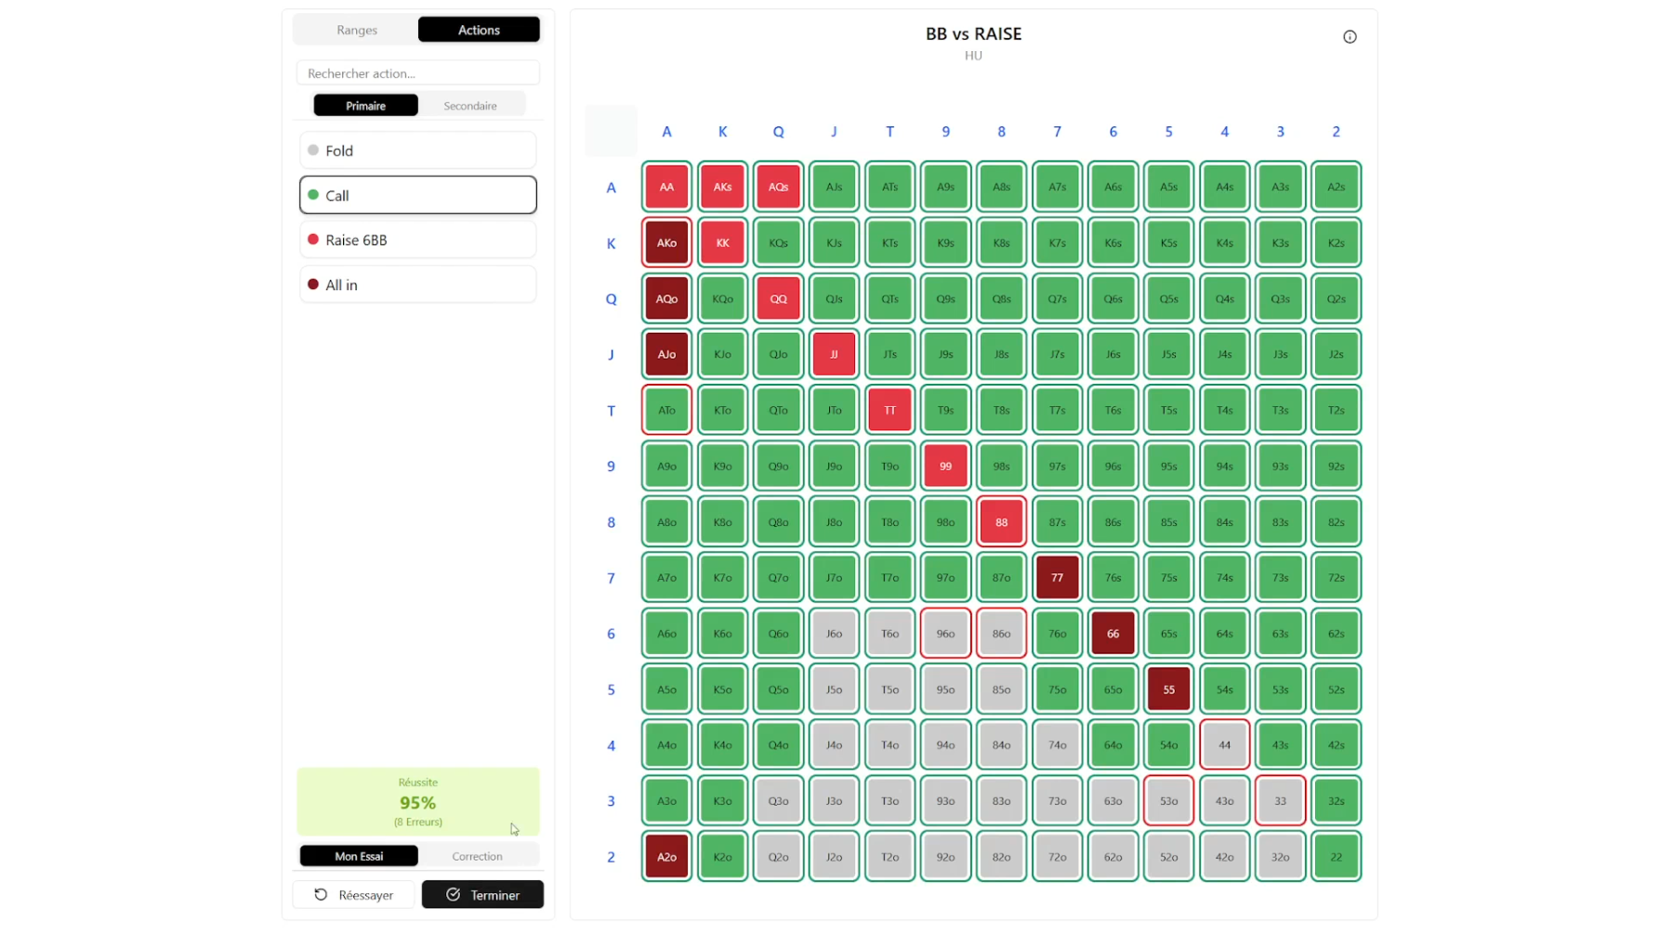Select the Primaire toggle option

[365, 106]
